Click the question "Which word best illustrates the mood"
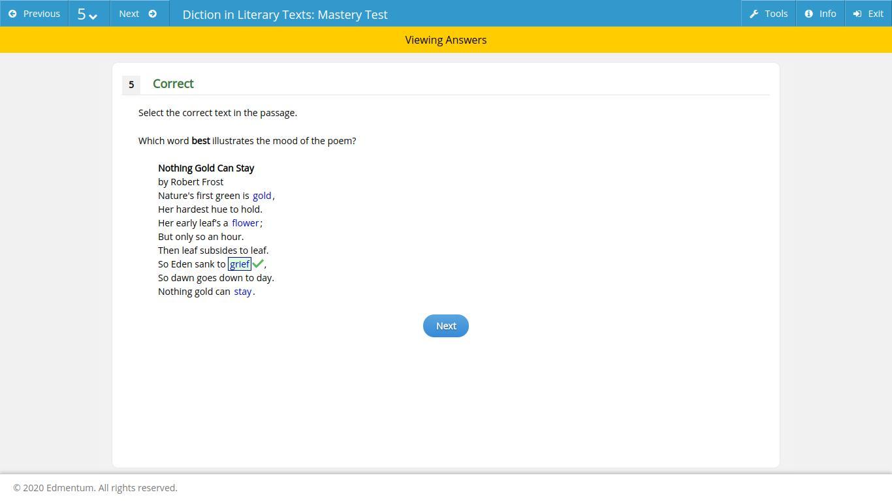This screenshot has height=501, width=892. tap(247, 141)
